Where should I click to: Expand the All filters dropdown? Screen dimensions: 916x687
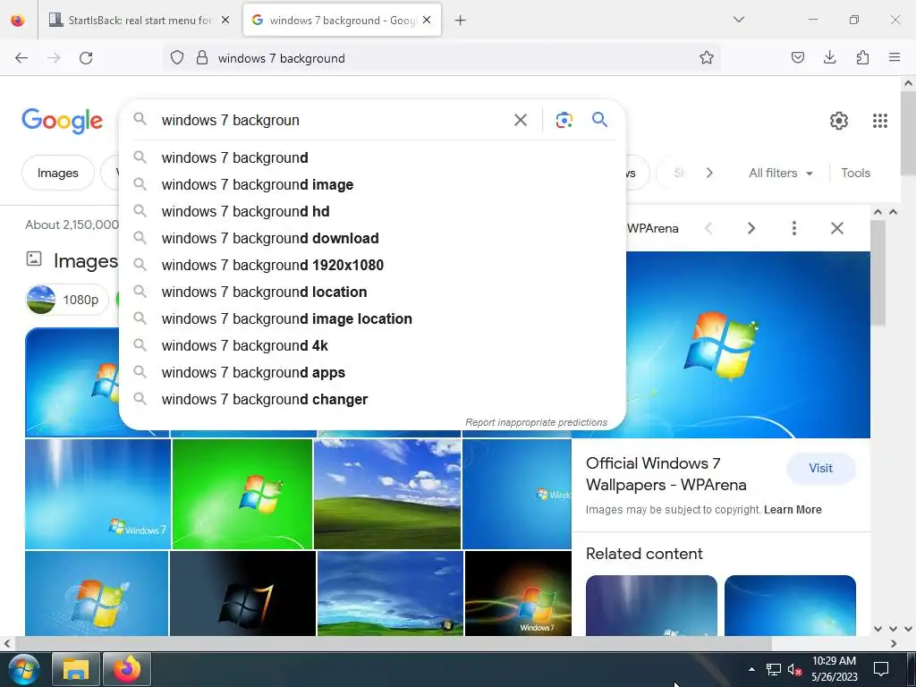click(x=780, y=173)
